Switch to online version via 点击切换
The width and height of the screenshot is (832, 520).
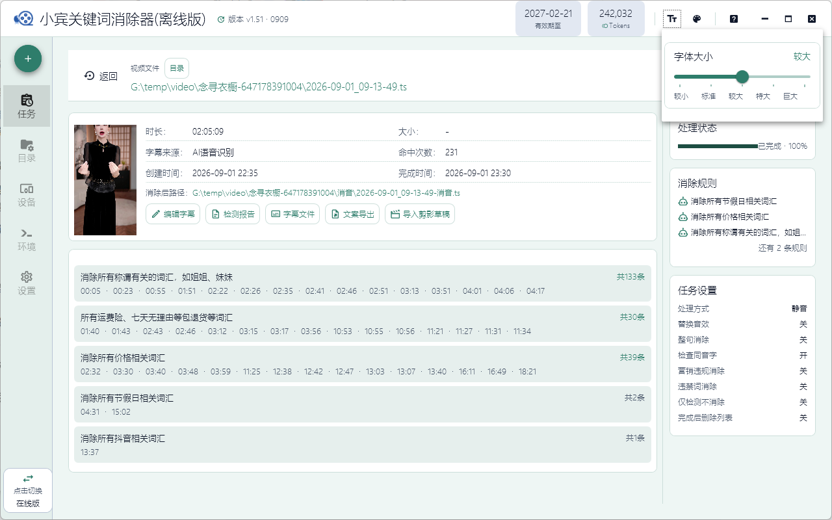pos(28,490)
